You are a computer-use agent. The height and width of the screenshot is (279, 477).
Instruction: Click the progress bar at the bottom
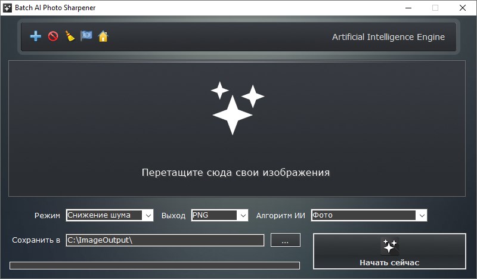154,266
